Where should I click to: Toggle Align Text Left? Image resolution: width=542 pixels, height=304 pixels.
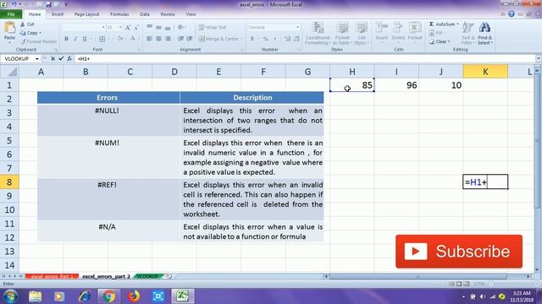point(149,39)
